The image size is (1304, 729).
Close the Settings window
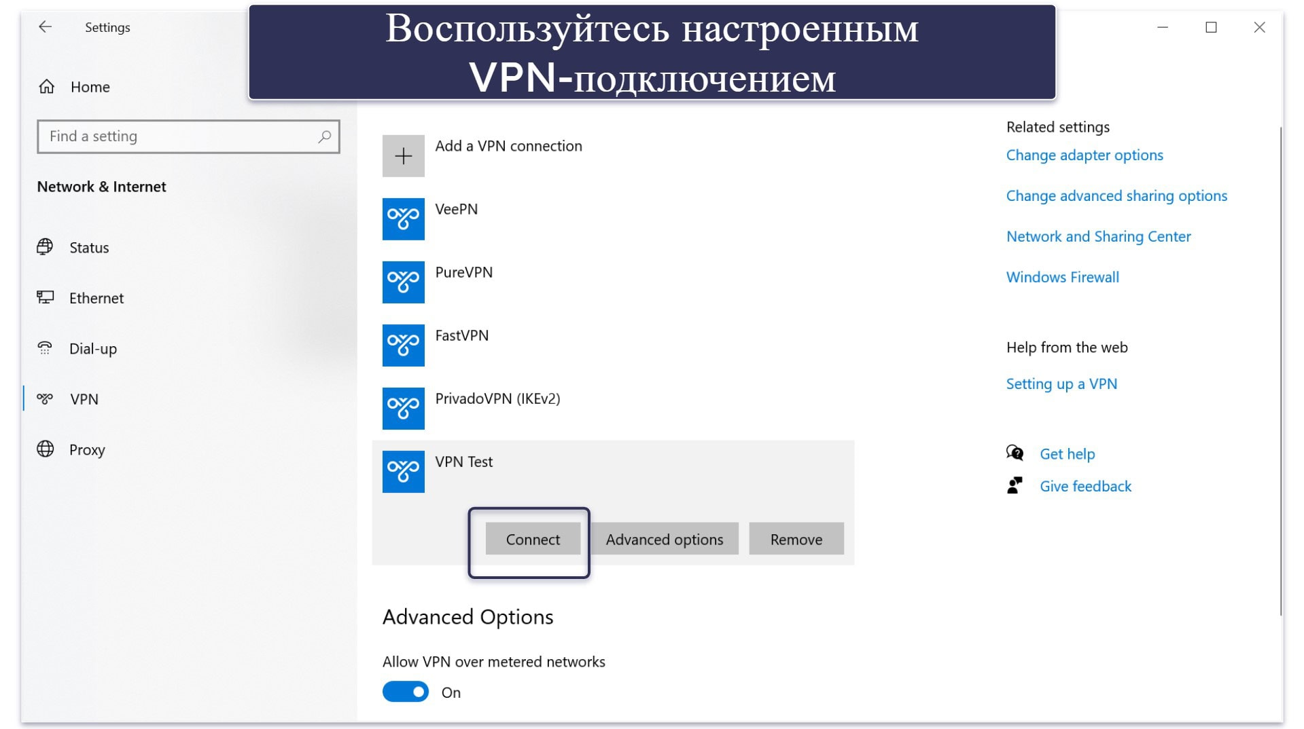(x=1259, y=27)
